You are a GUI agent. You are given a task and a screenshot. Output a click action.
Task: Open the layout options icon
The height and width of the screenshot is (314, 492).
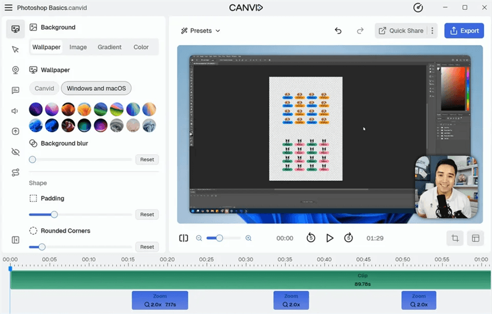point(475,238)
